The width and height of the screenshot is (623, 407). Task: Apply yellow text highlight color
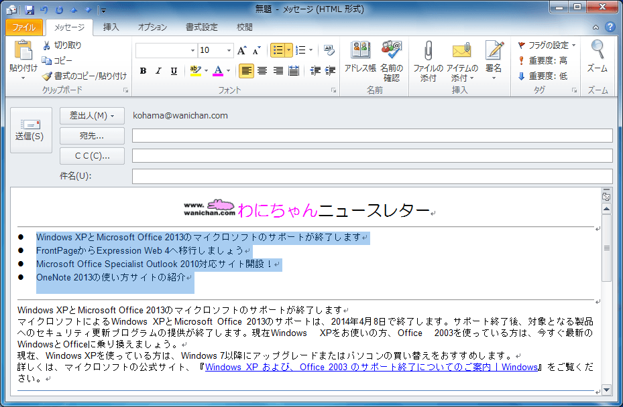tap(195, 71)
